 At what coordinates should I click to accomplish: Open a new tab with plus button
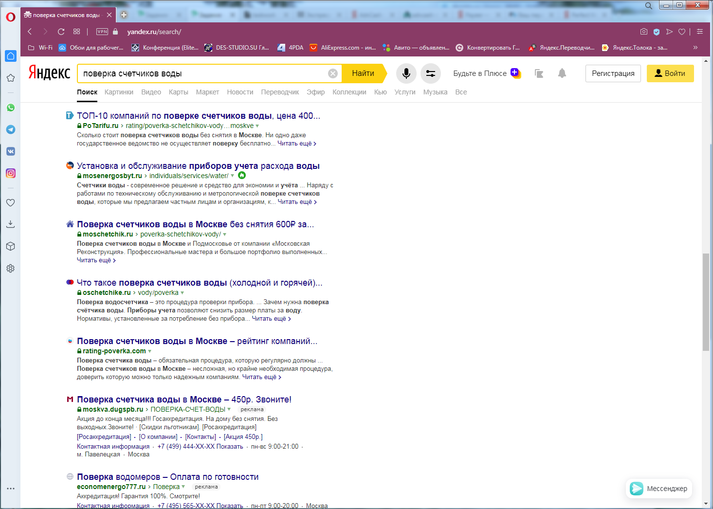pos(124,15)
